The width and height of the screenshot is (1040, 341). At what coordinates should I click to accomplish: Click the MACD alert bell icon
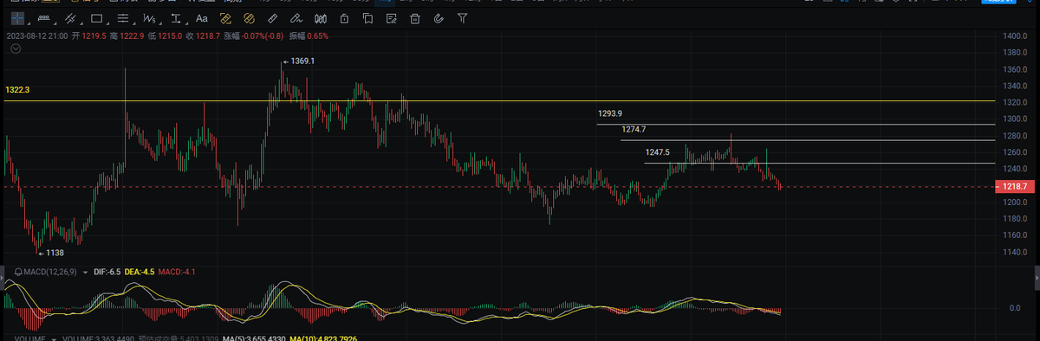click(17, 272)
